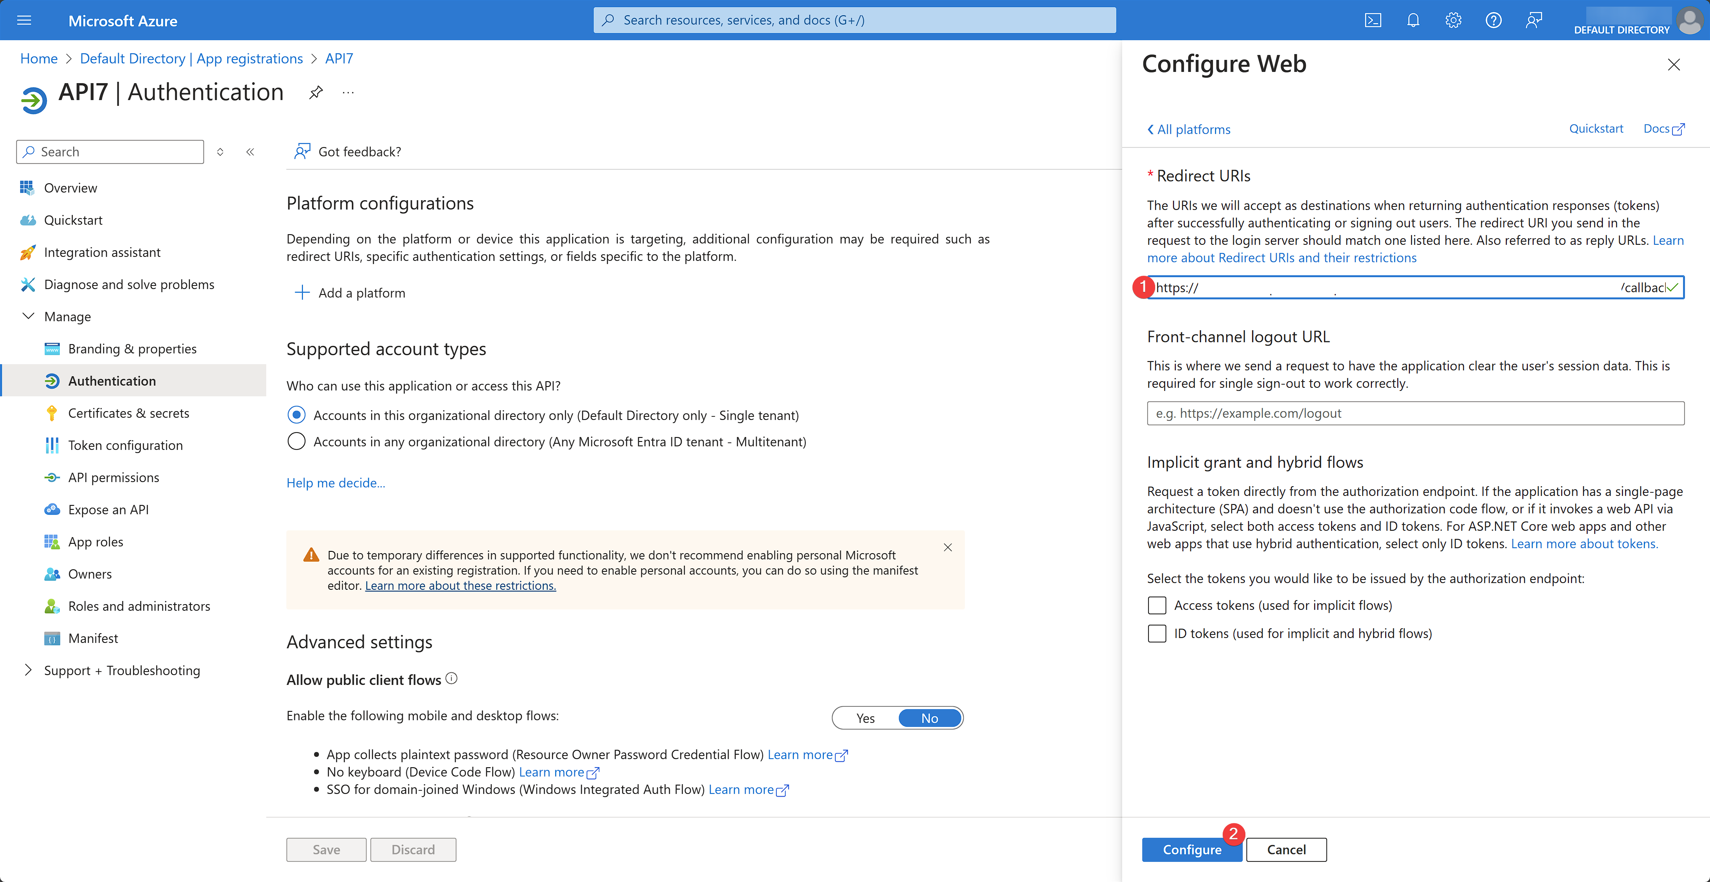Open portal settings gear

click(x=1453, y=21)
